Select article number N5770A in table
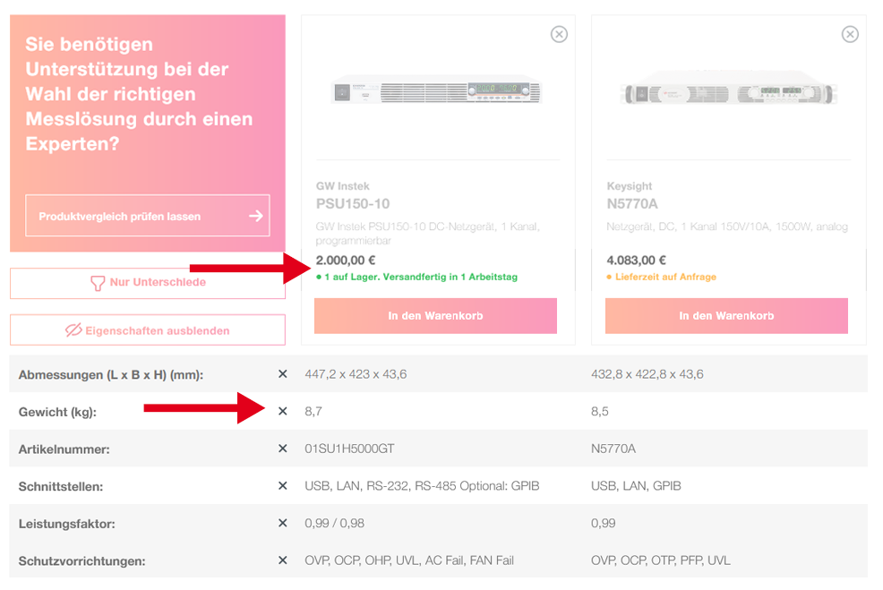The width and height of the screenshot is (883, 590). point(613,449)
